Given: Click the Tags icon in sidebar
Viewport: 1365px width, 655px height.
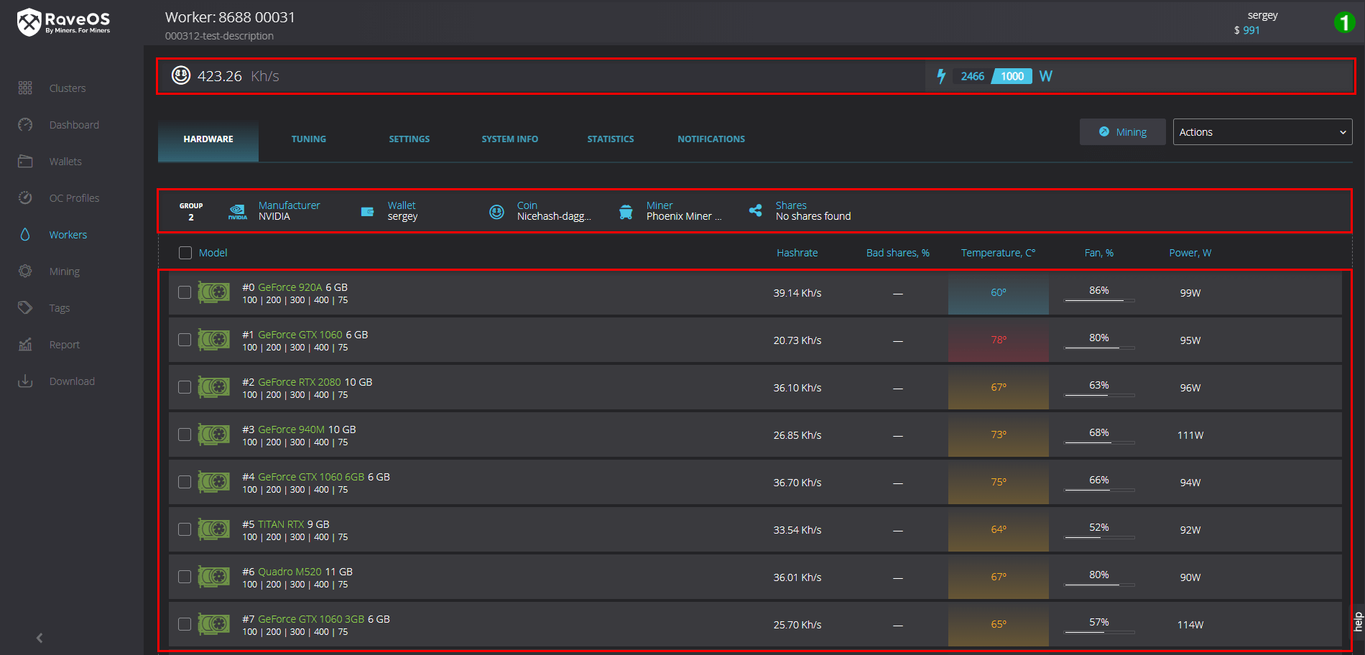Looking at the screenshot, I should pyautogui.click(x=25, y=307).
